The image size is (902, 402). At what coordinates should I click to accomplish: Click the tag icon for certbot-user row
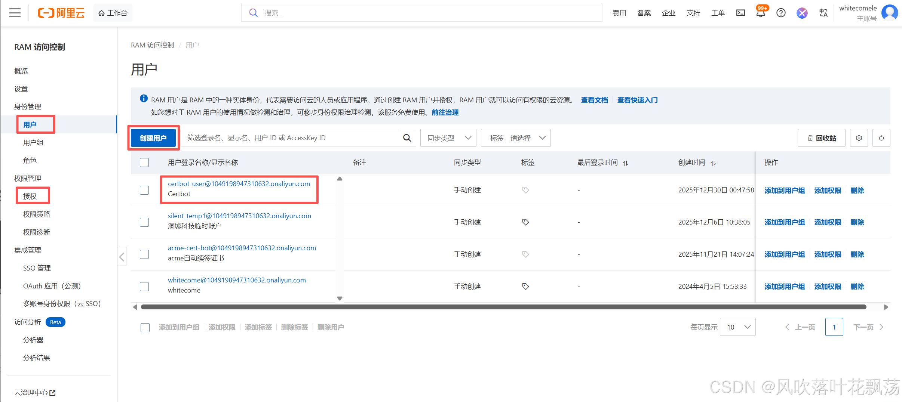pyautogui.click(x=525, y=190)
